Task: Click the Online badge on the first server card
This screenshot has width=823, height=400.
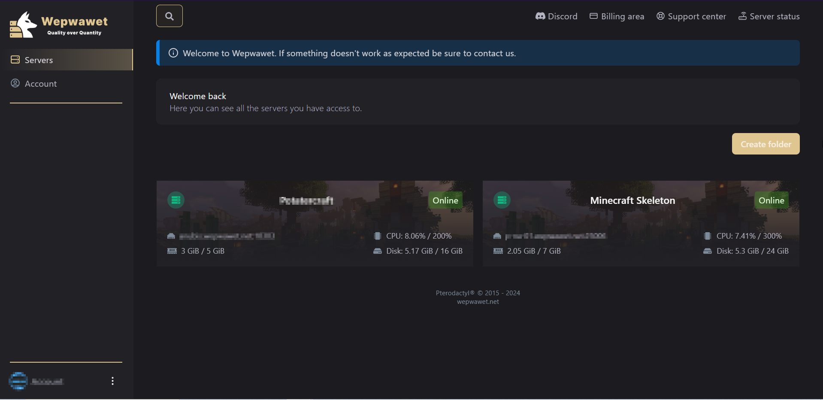Action: coord(445,200)
